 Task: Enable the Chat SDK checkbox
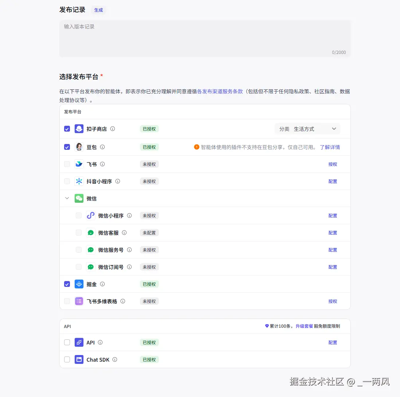tap(67, 359)
